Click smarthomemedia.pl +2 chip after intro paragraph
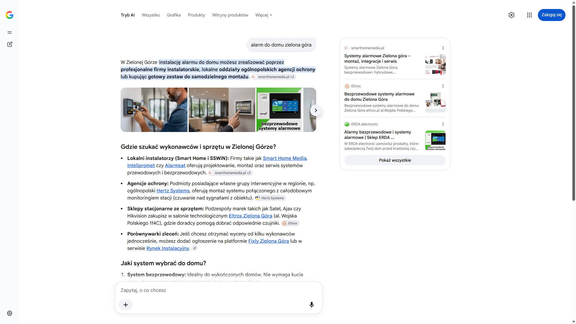Viewport: 576px width, 324px height. [x=274, y=77]
